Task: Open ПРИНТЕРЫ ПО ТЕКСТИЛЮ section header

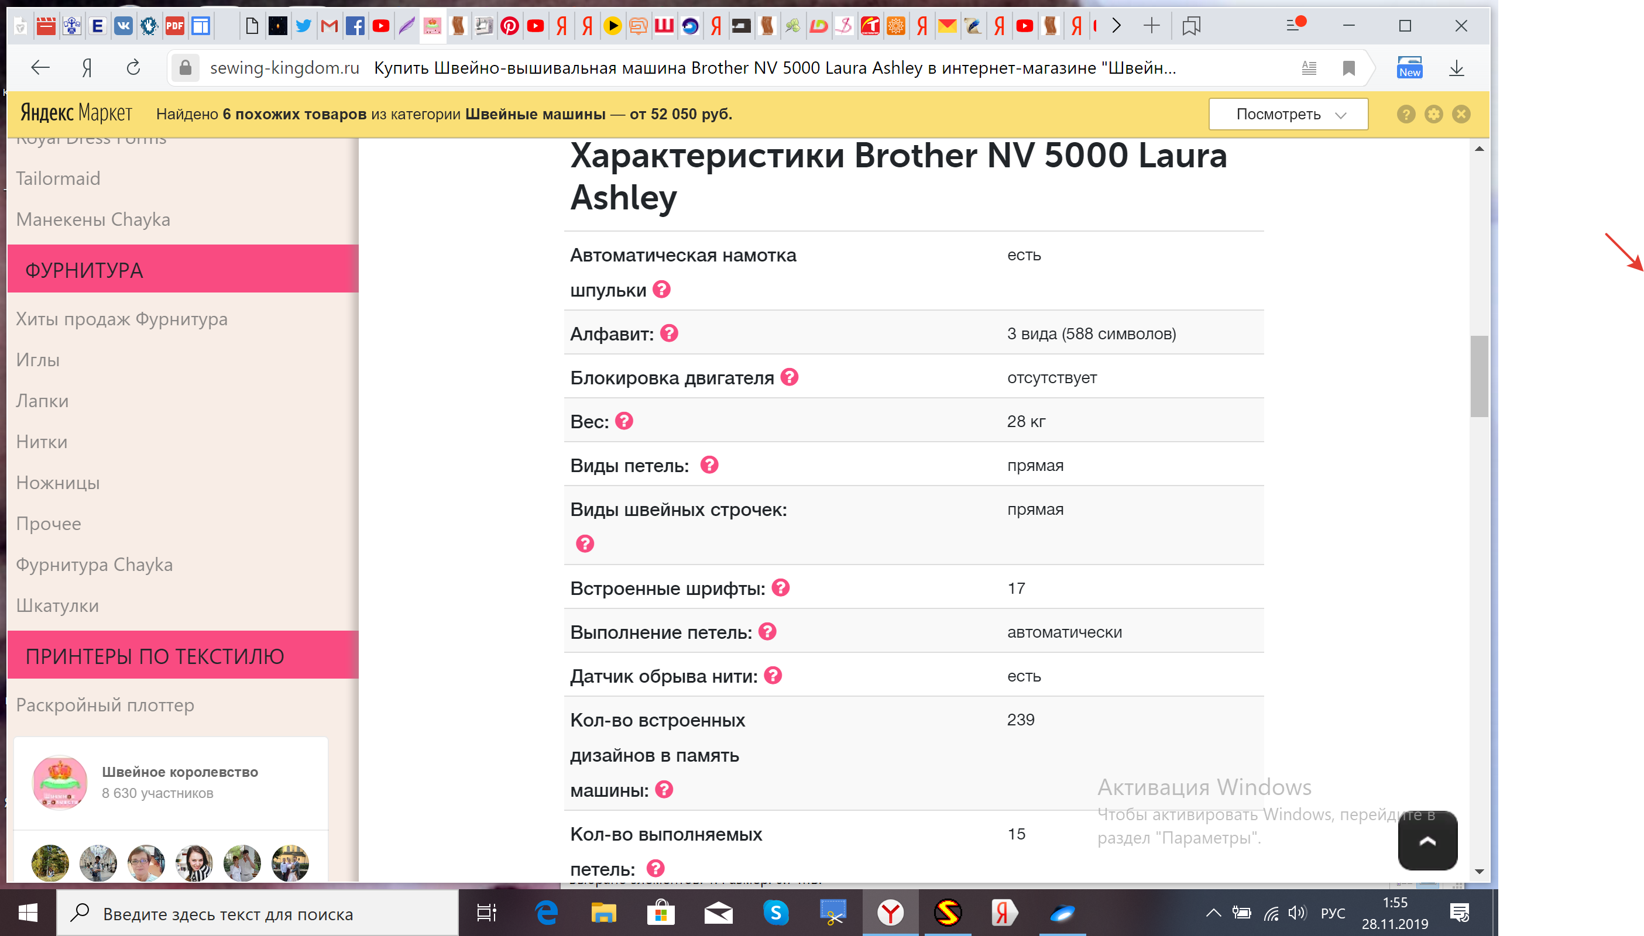Action: 183,655
